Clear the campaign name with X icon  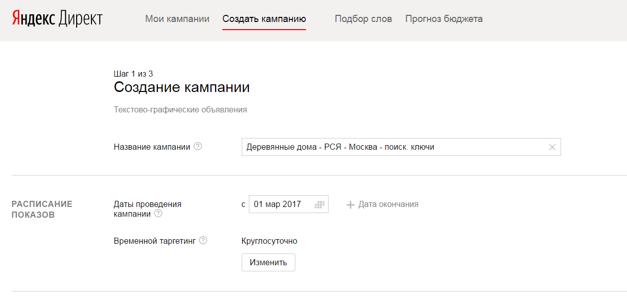click(552, 147)
